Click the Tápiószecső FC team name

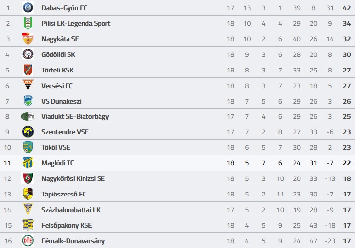[x=64, y=195]
